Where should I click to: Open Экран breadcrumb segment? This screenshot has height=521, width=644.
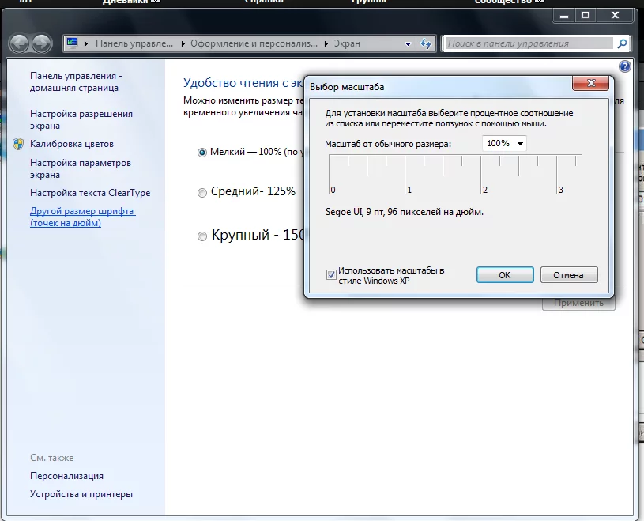click(x=347, y=43)
